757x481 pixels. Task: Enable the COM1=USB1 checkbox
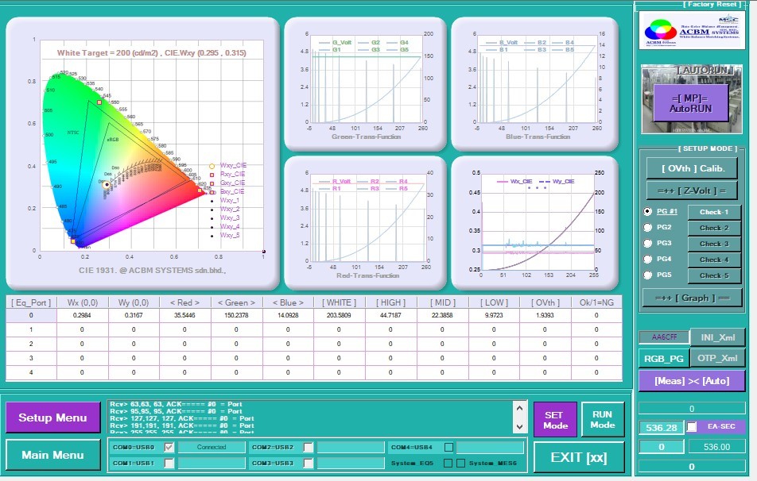tap(169, 464)
